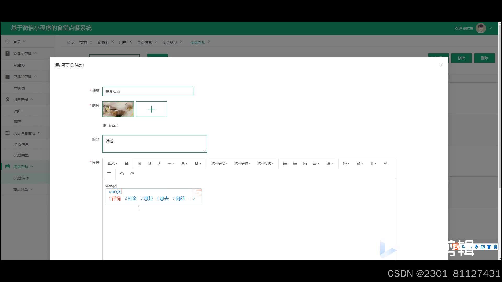502x282 pixels.
Task: Expand the 正文 heading style dropdown
Action: pos(112,163)
